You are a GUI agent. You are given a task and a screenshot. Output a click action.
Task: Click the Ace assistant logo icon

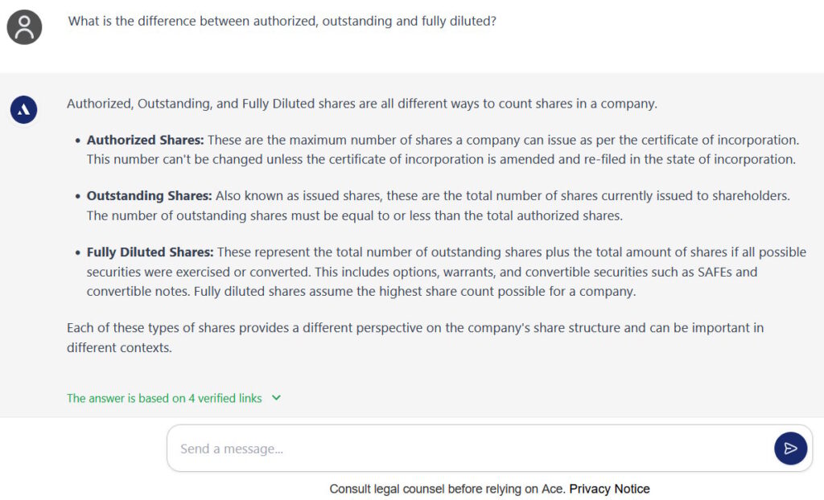click(x=24, y=109)
